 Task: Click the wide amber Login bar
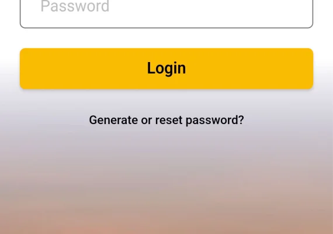click(x=166, y=68)
